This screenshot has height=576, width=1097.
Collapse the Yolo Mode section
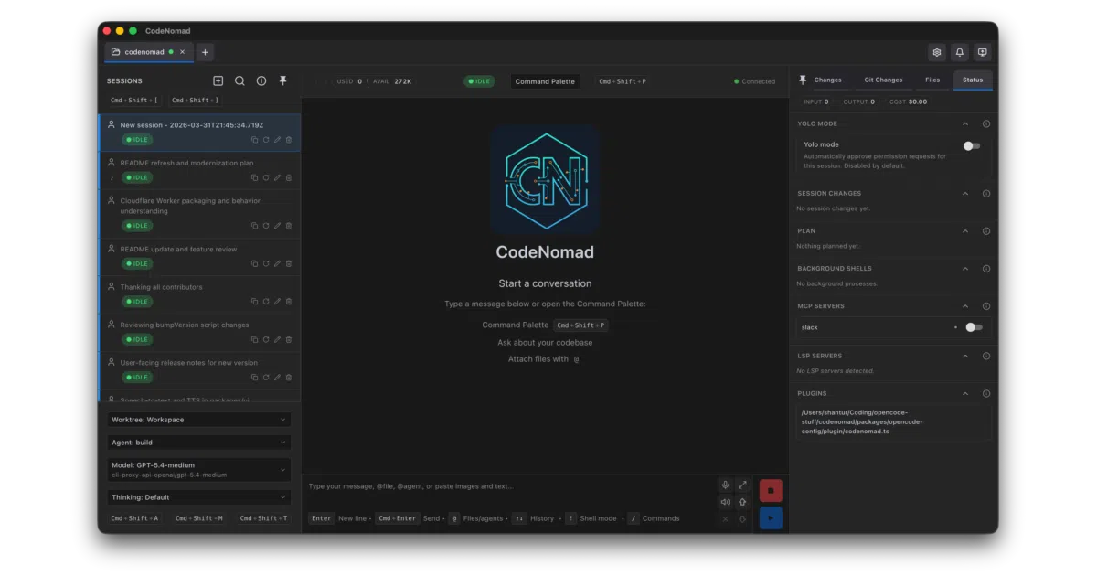click(965, 123)
